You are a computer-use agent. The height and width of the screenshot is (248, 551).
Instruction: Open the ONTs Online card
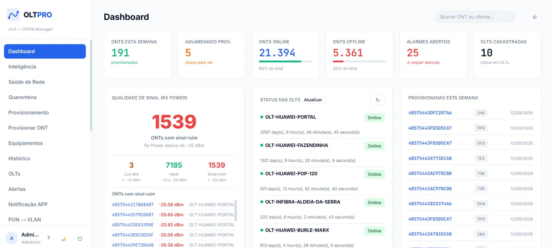[286, 55]
